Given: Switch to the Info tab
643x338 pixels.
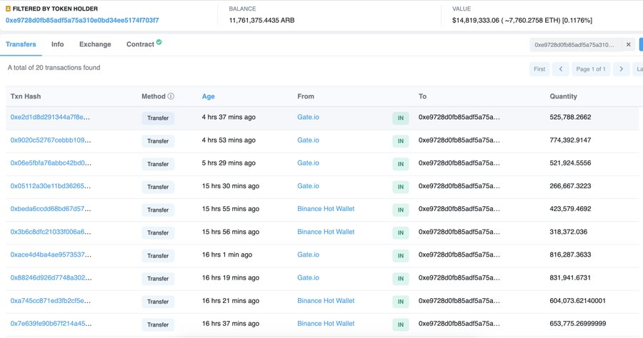Looking at the screenshot, I should (57, 44).
